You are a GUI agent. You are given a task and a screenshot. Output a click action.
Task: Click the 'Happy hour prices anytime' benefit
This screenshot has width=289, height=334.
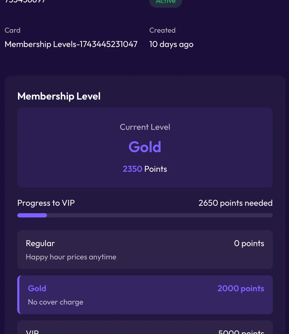coord(71,257)
